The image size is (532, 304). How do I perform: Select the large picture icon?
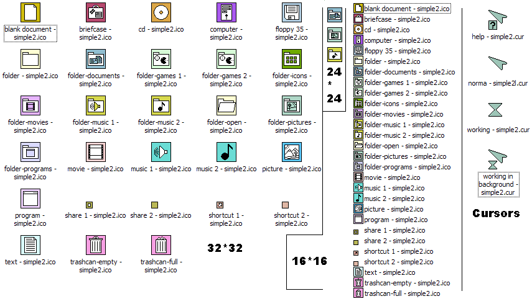pyautogui.click(x=292, y=152)
